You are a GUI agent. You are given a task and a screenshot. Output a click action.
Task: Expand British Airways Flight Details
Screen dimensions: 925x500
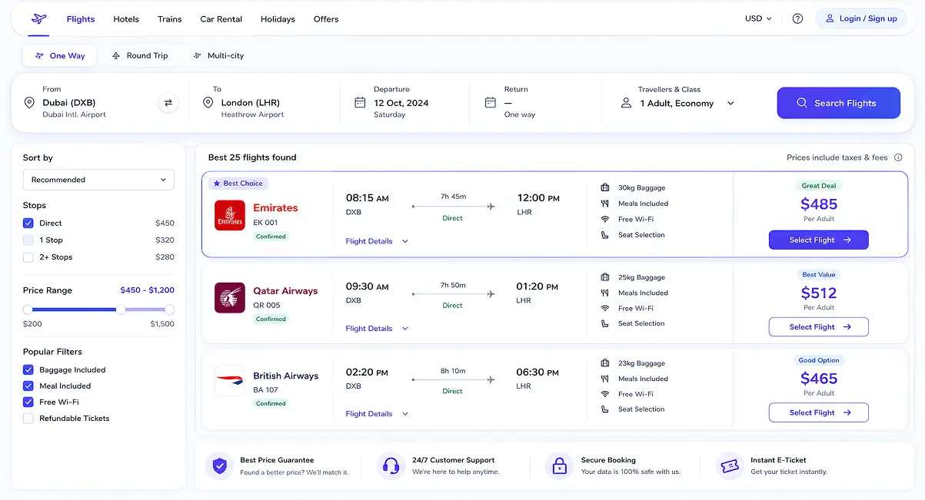(x=377, y=414)
